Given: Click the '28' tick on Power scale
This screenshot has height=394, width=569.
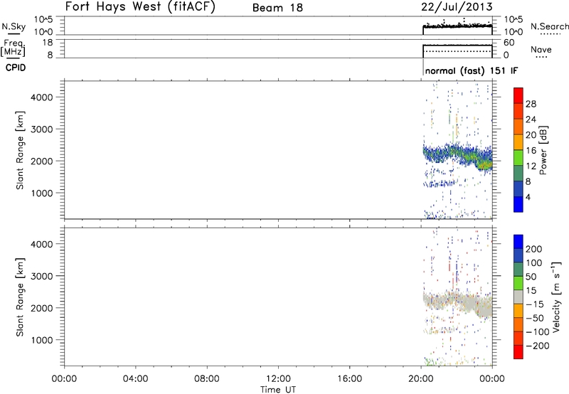Looking at the screenshot, I should coord(531,104).
